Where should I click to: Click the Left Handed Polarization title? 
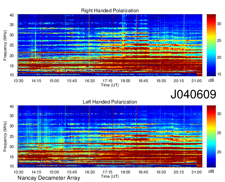click(110, 102)
